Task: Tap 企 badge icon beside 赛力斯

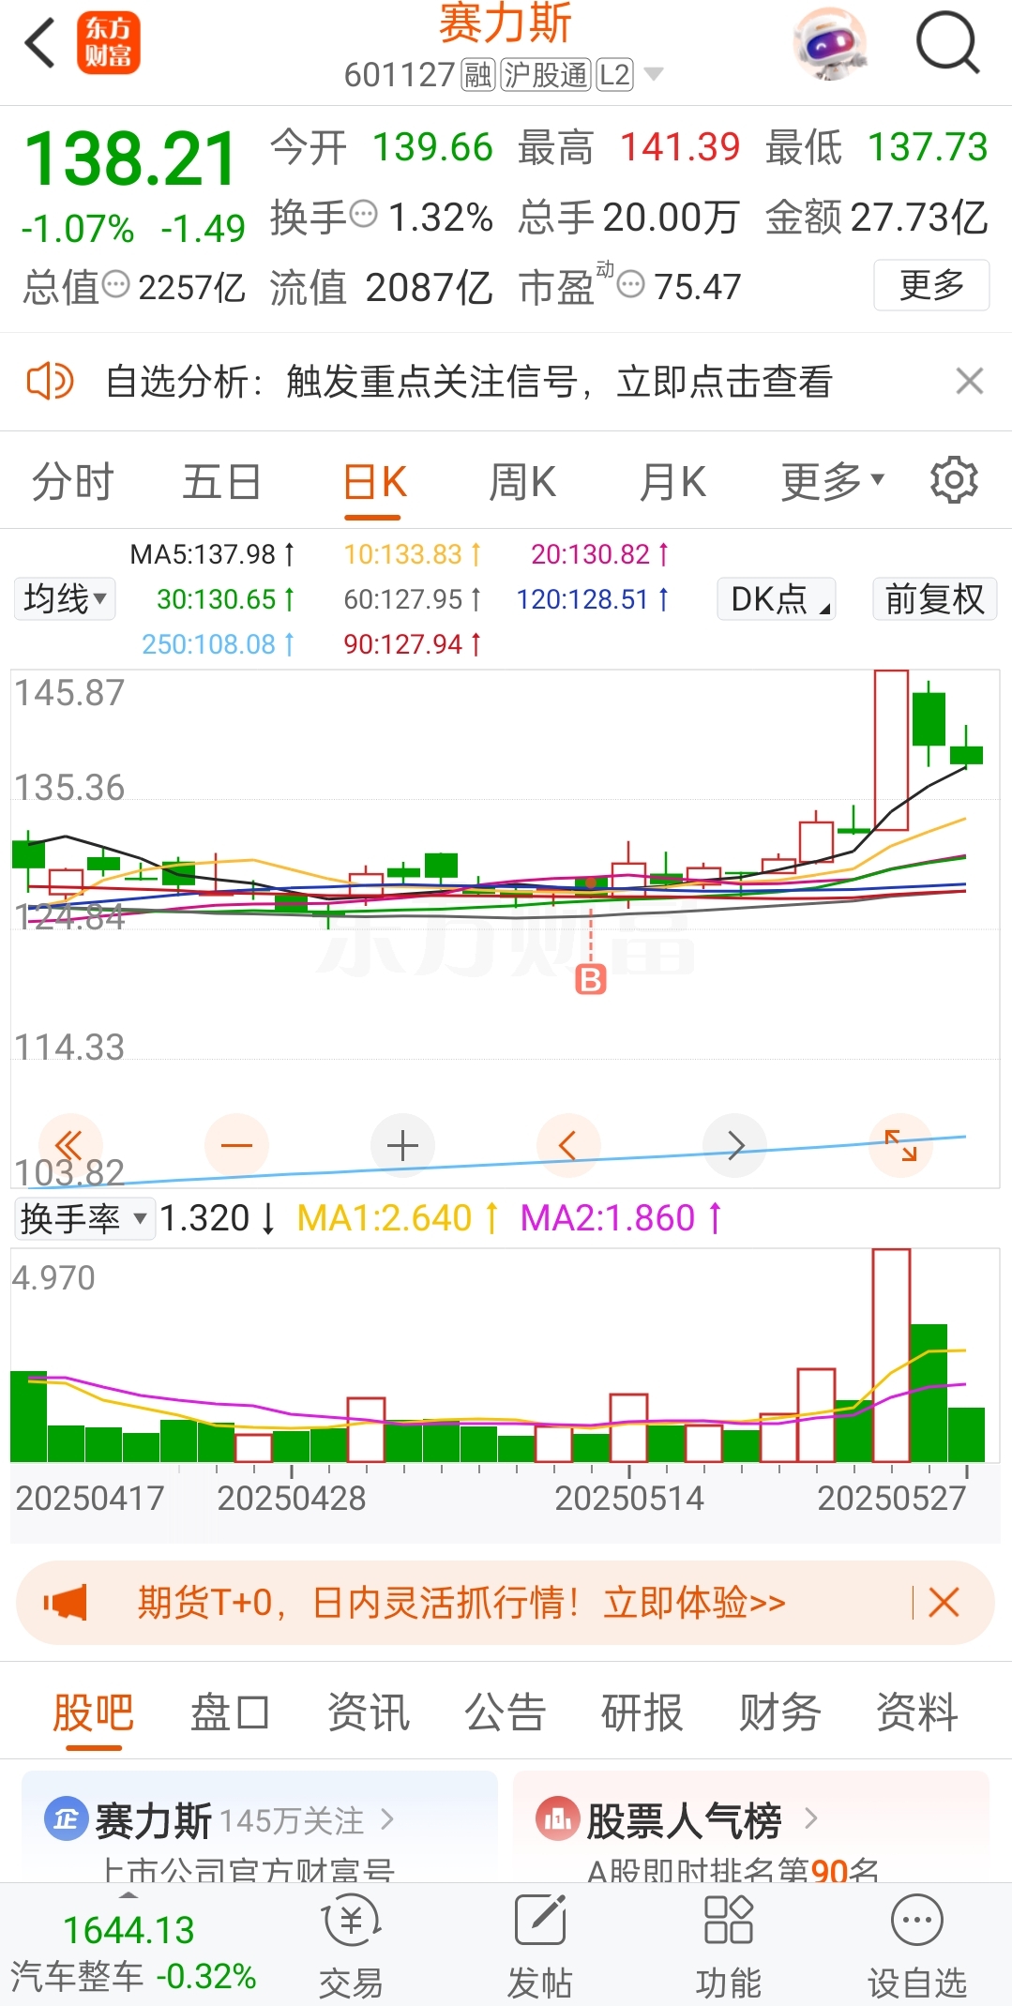Action: tap(65, 1819)
